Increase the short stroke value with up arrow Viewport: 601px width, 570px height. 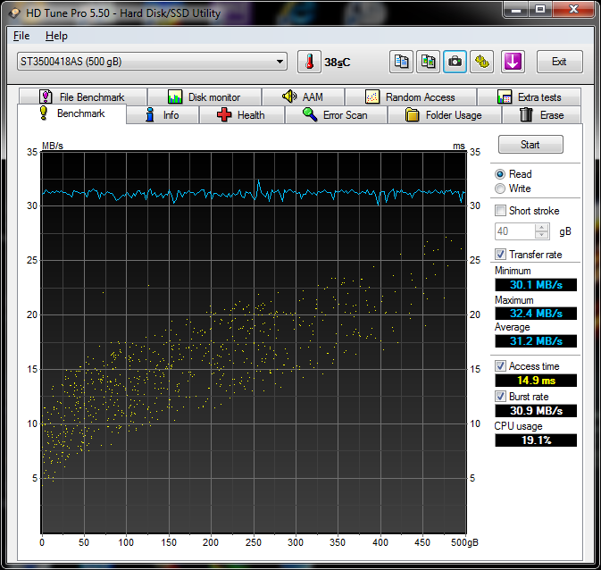pyautogui.click(x=542, y=227)
